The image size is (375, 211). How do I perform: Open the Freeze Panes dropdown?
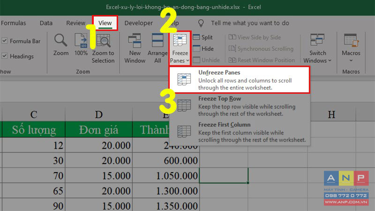(180, 49)
